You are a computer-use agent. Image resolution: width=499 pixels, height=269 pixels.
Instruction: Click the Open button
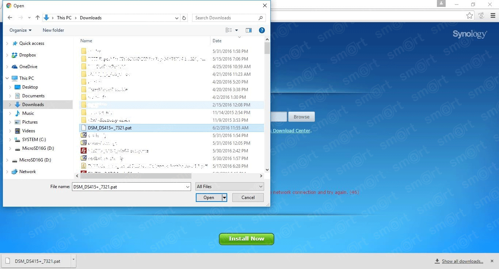coord(209,198)
